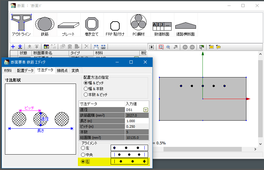Minimize the 鉄筋 エディタ dialog
This screenshot has height=170, width=264.
117,62
